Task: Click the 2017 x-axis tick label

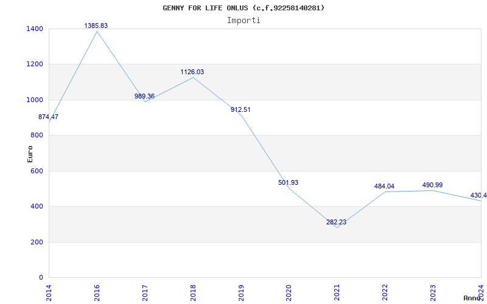Action: tap(145, 292)
